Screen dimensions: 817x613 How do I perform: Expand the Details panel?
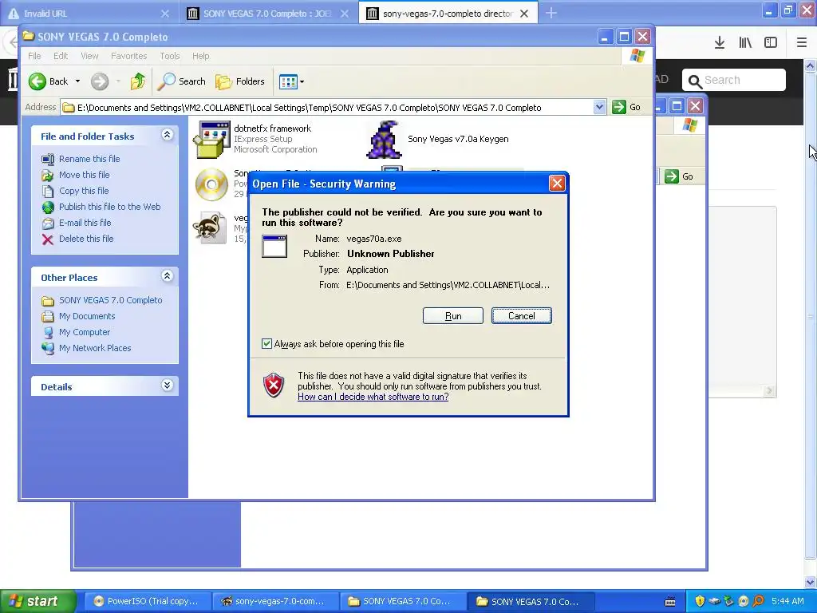(x=167, y=386)
